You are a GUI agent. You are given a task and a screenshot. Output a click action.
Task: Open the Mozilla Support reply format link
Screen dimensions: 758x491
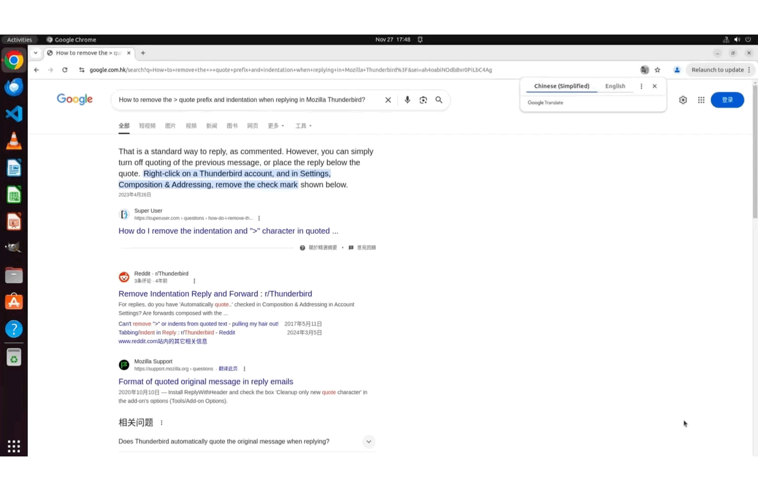[205, 382]
